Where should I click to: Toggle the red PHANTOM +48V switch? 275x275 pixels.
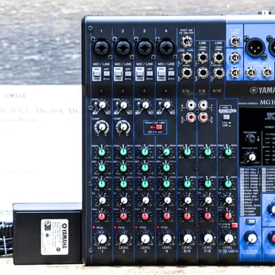[159, 127]
